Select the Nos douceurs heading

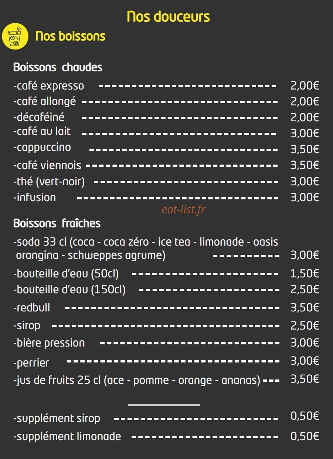pos(168,17)
